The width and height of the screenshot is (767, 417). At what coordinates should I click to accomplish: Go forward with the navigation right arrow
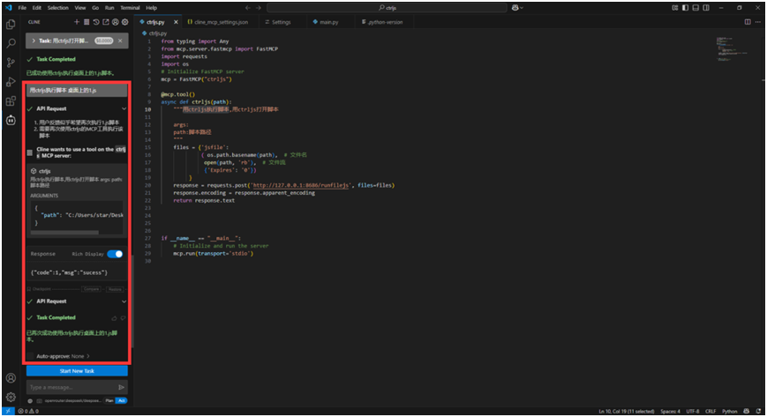tap(259, 8)
